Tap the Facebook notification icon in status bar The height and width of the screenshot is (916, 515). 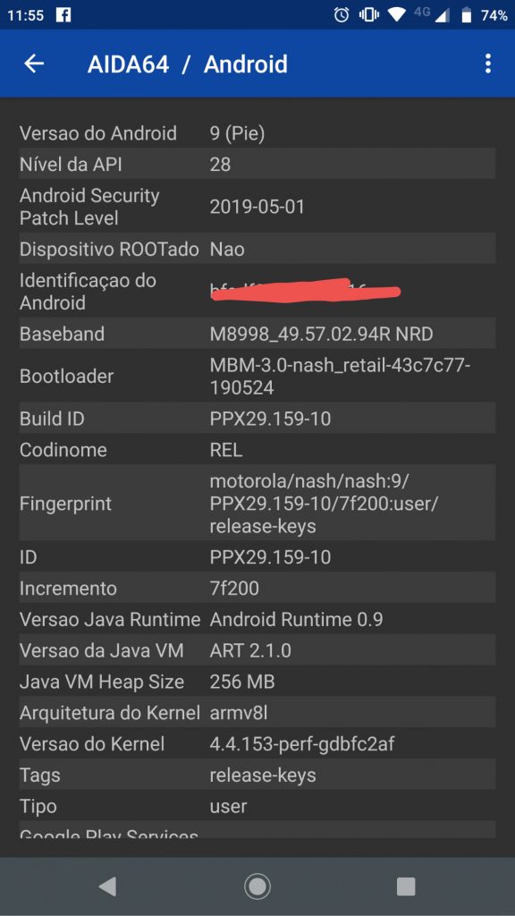pos(63,15)
